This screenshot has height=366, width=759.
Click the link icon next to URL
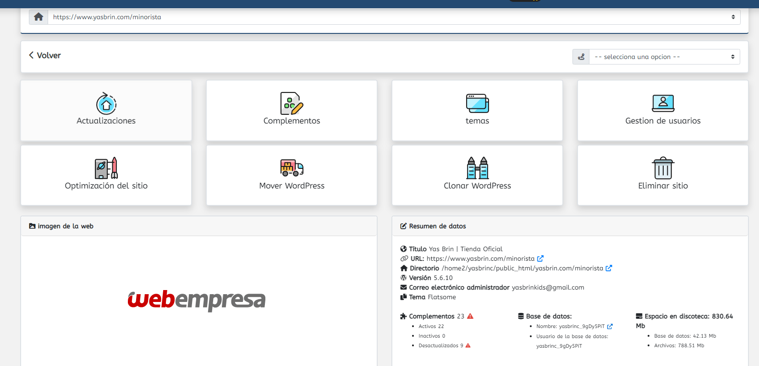pos(404,258)
